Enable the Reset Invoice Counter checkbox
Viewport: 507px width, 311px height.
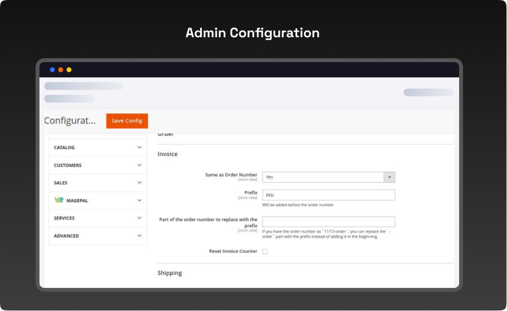265,252
